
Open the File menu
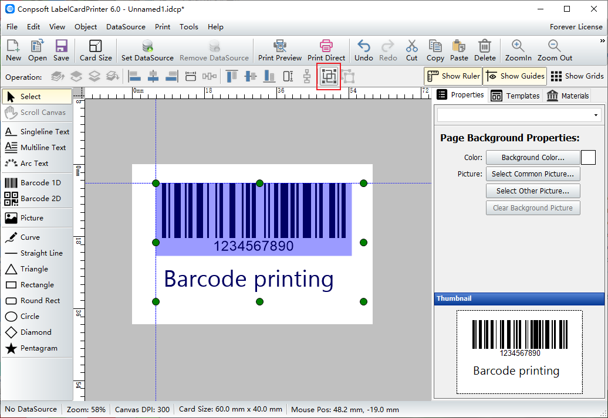pos(12,27)
